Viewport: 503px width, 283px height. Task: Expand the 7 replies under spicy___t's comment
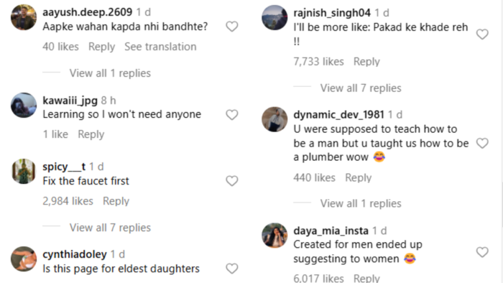coord(110,228)
